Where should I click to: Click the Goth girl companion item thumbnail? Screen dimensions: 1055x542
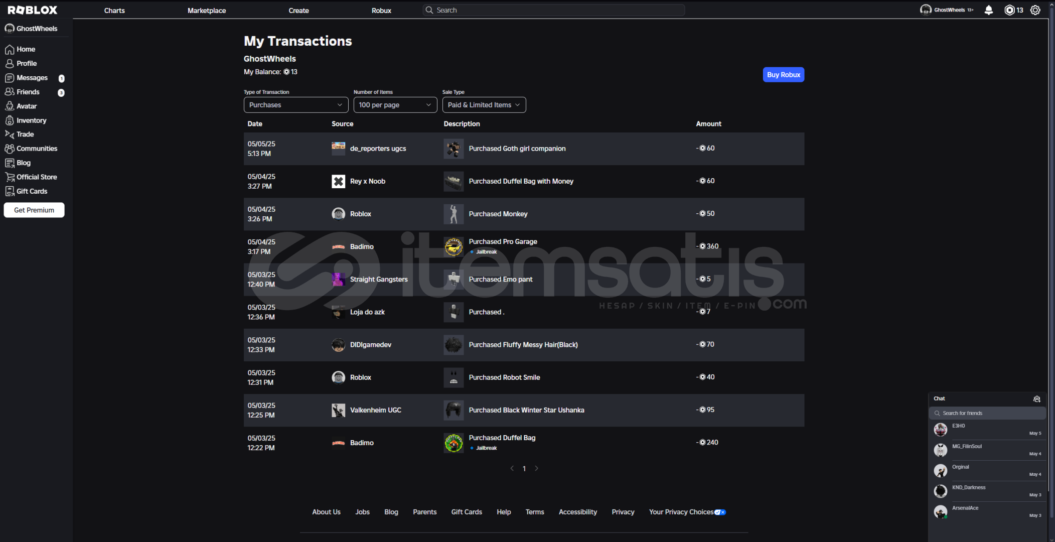454,149
